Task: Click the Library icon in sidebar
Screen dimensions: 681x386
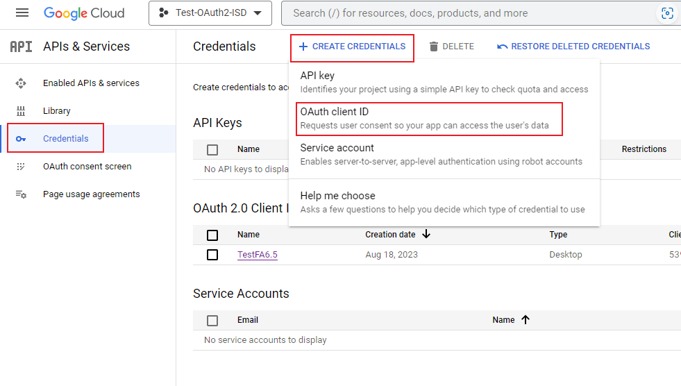Action: [21, 111]
